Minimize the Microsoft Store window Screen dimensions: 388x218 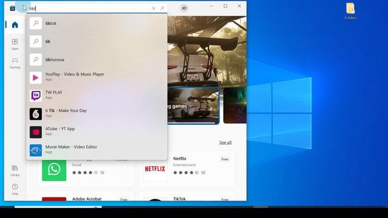212,6
